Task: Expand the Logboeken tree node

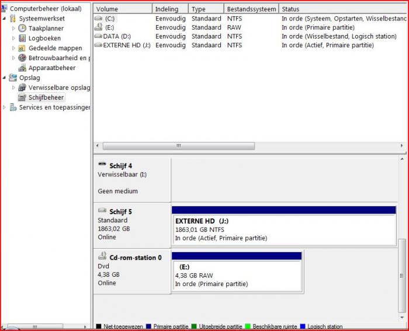Action: tap(13, 38)
